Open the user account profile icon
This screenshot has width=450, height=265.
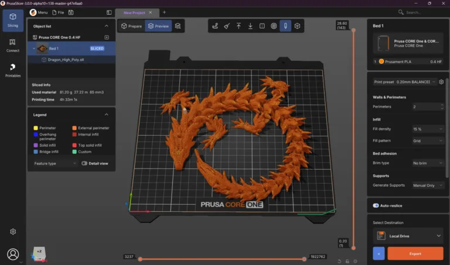click(13, 254)
